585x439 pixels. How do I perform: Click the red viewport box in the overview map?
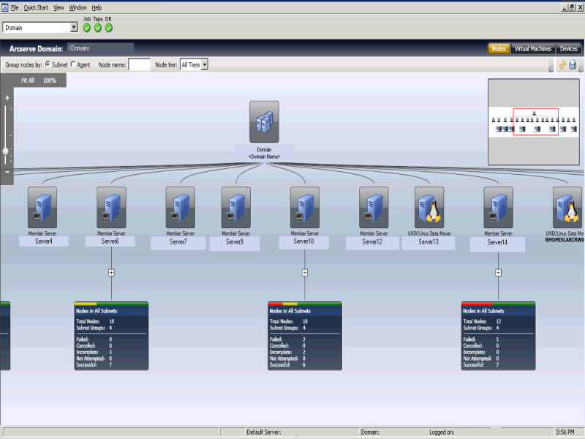[x=536, y=121]
